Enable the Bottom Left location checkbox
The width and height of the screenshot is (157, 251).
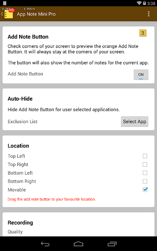click(x=145, y=173)
